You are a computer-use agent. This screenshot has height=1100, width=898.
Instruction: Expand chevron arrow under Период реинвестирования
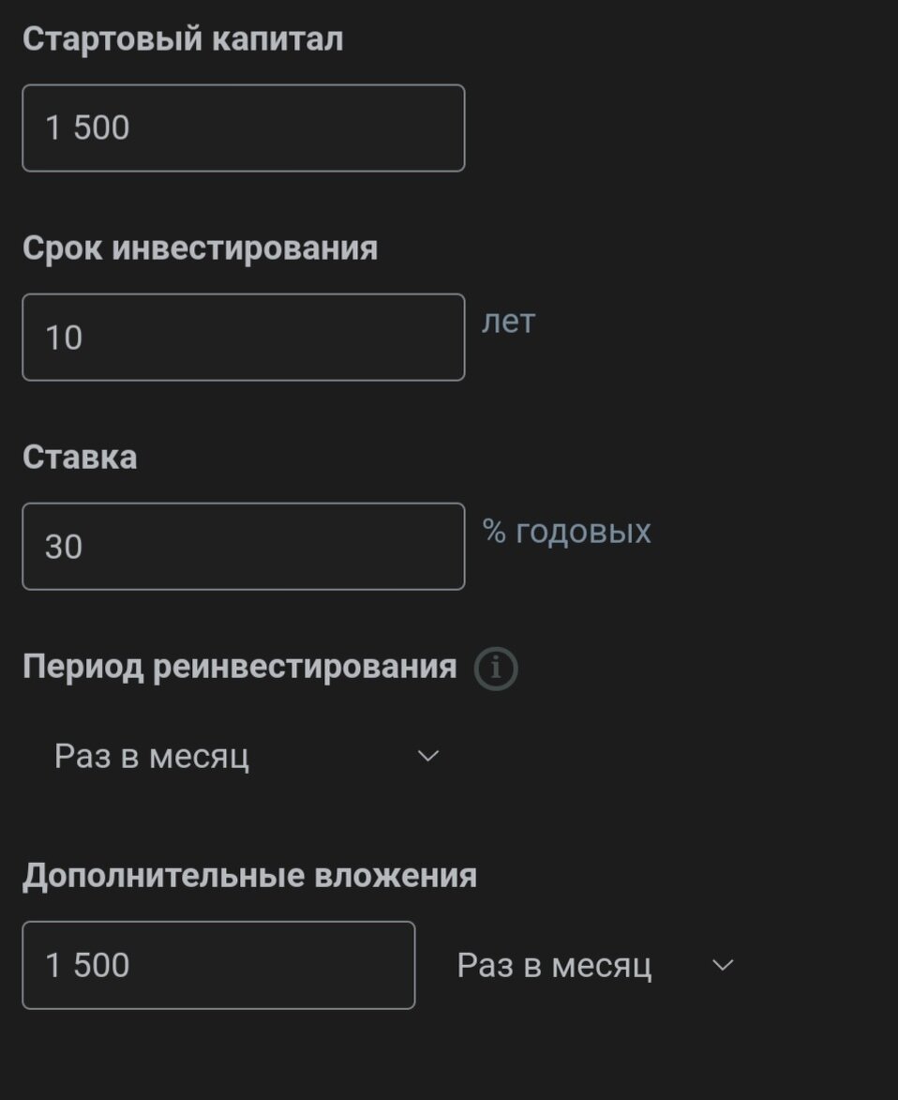pyautogui.click(x=428, y=756)
